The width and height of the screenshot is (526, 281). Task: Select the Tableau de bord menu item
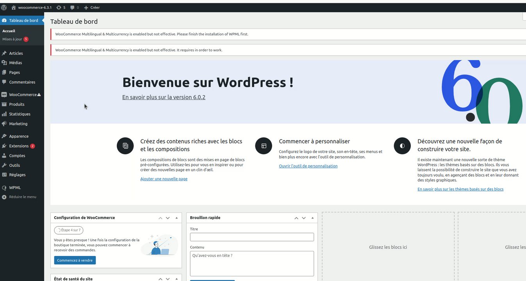(x=22, y=20)
